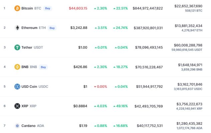This screenshot has height=133, width=211.
Task: Click the USD Coin logo icon
Action: pyautogui.click(x=17, y=86)
